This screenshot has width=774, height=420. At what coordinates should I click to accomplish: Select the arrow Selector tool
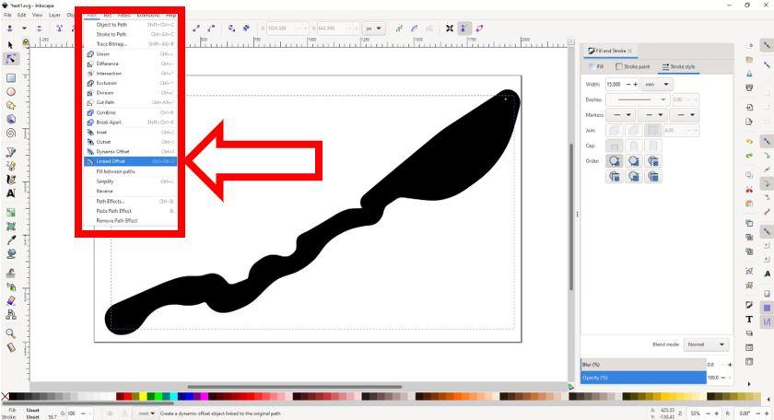pyautogui.click(x=10, y=45)
